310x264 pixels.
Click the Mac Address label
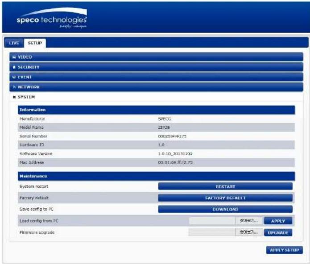32,163
